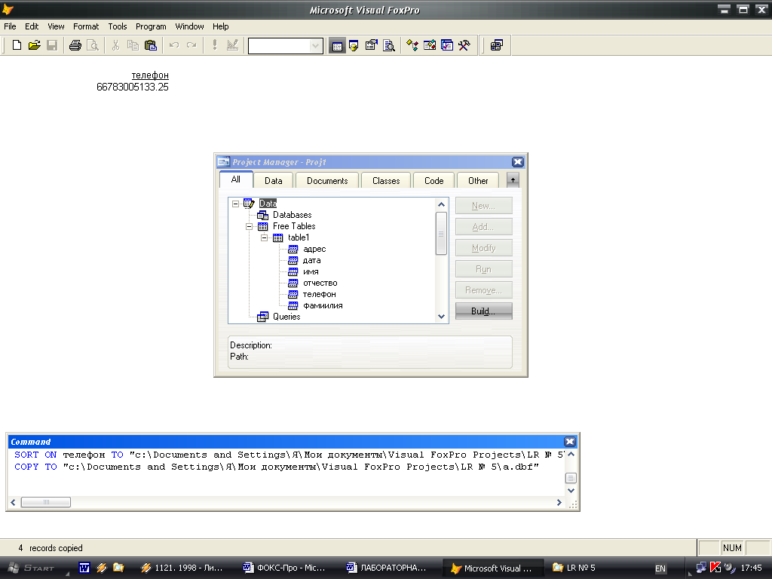Select the имя field in table1
Viewport: 772px width, 579px height.
pos(311,271)
